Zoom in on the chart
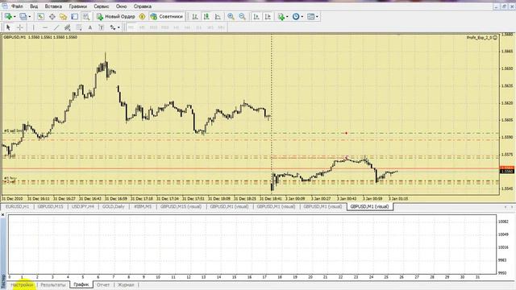 pos(231,16)
